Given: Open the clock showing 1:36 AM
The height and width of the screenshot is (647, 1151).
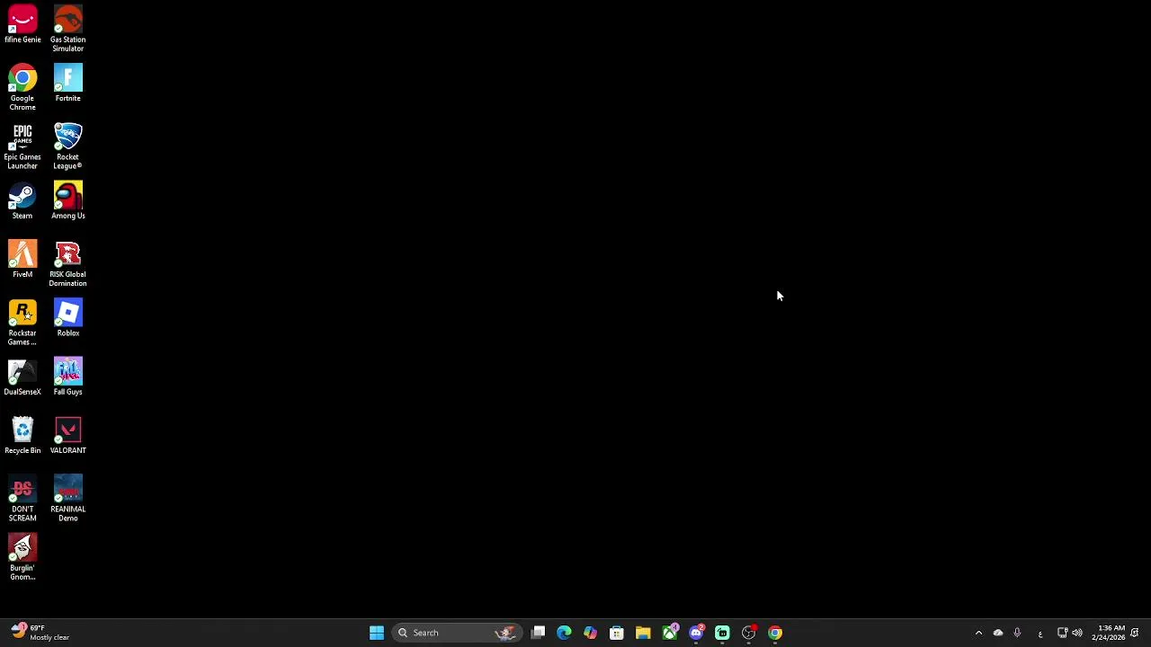Looking at the screenshot, I should [1108, 633].
